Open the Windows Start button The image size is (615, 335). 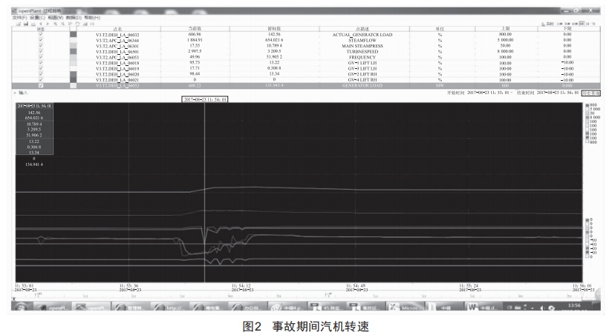[19, 306]
